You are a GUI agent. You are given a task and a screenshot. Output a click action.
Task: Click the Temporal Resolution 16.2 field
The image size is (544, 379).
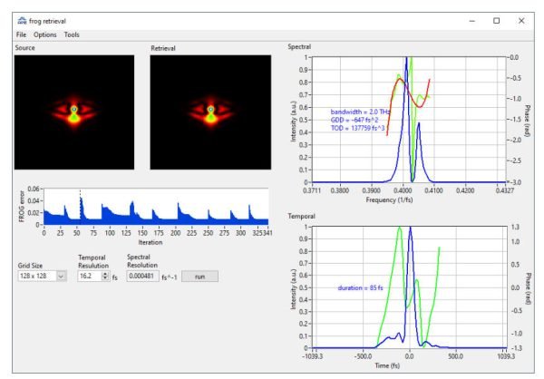[x=90, y=277]
